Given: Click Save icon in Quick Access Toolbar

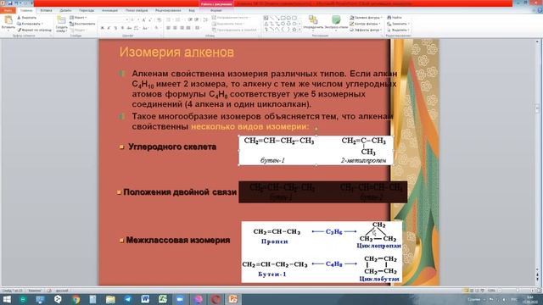Looking at the screenshot, I should tap(10, 3).
